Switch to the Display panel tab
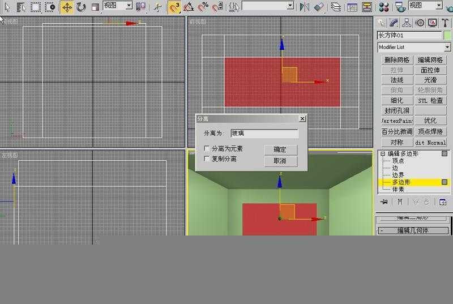Screen dimensions: 453x304 [433, 23]
